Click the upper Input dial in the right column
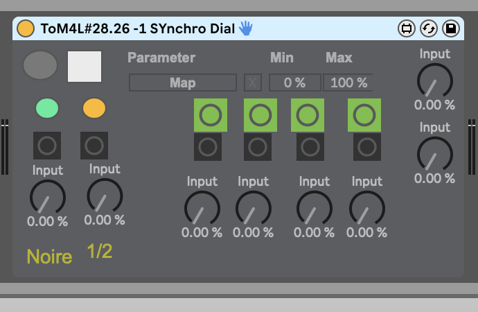Viewport: 478px width, 312px height. click(x=435, y=80)
